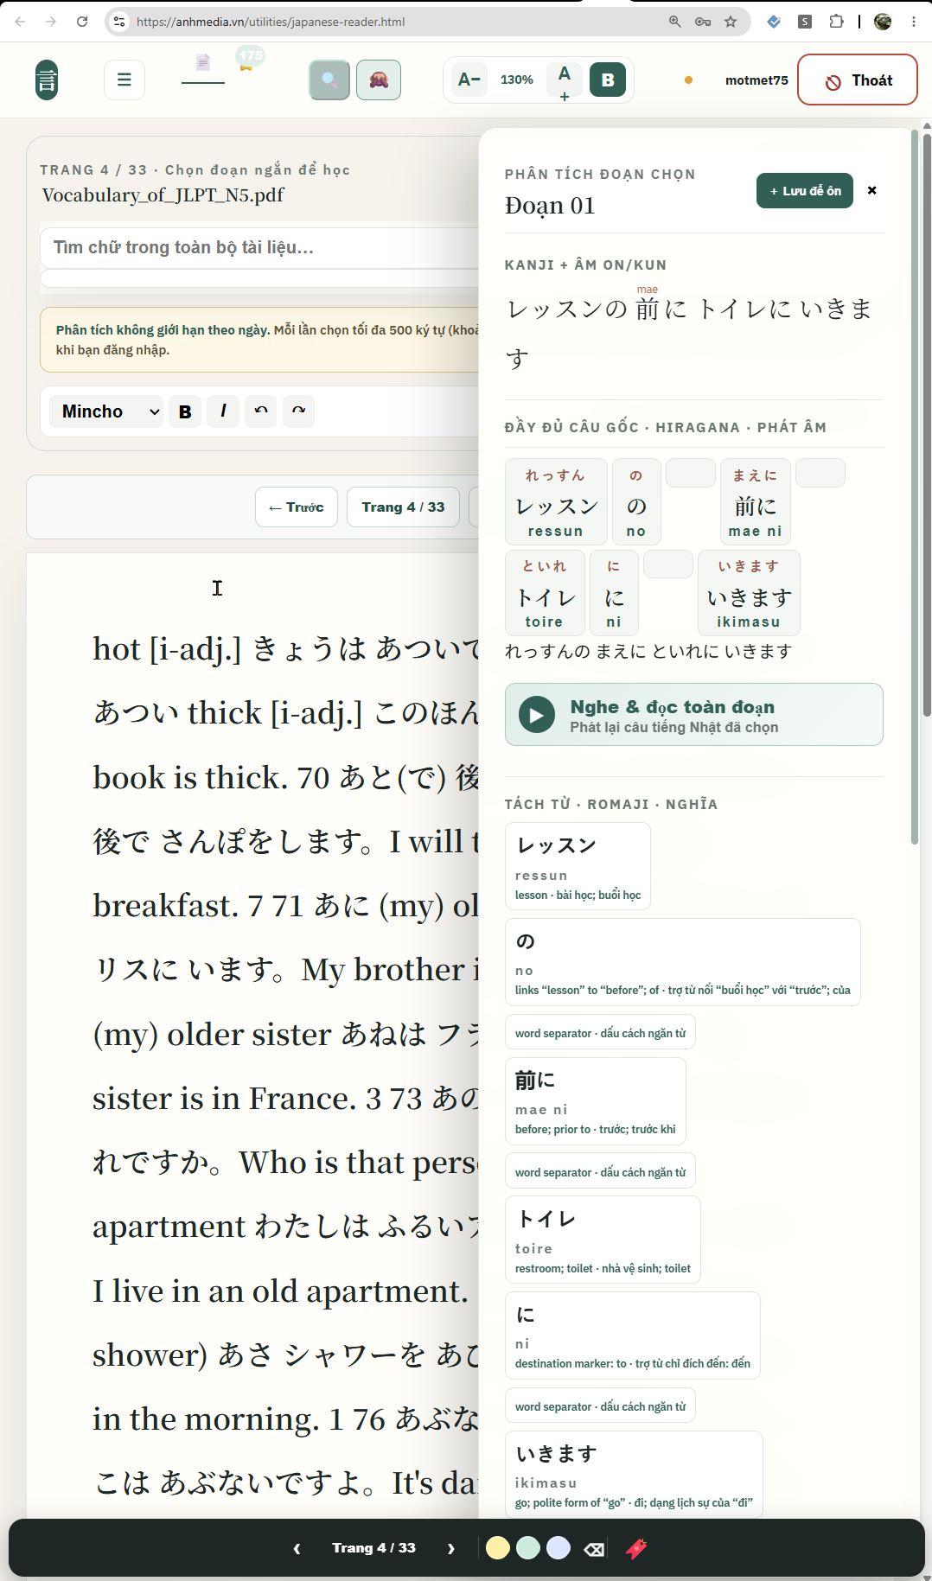
Task: Select the yellow highlight color swatch
Action: (x=498, y=1548)
